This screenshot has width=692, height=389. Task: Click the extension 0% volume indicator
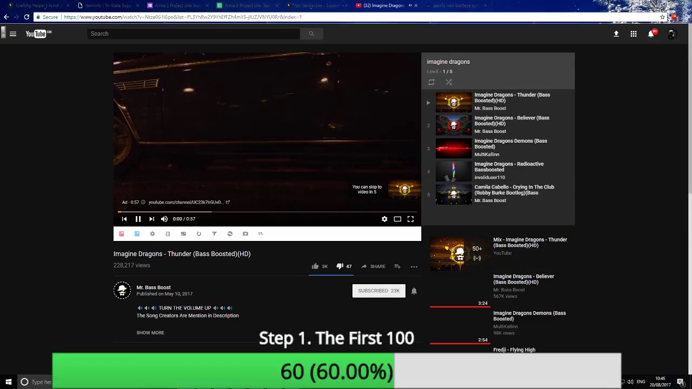click(261, 234)
